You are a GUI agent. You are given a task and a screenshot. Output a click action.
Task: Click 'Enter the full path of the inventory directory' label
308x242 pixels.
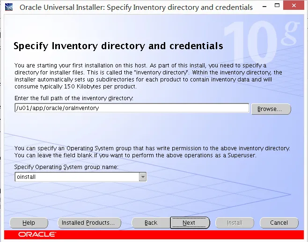[x=74, y=98]
